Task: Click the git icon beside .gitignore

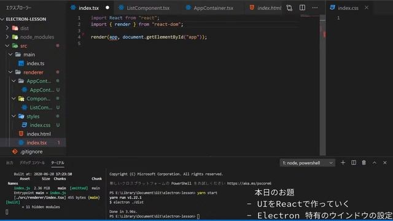Action: [15, 152]
